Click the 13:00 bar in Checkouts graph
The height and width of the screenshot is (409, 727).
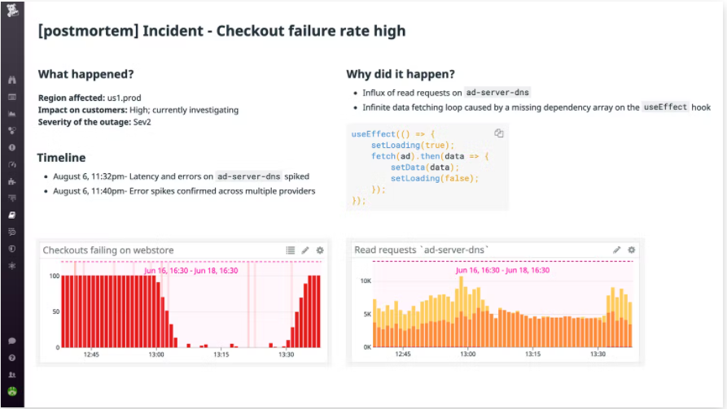tap(155, 311)
